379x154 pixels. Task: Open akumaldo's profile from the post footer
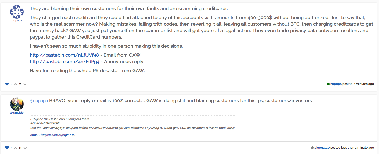(x=322, y=148)
